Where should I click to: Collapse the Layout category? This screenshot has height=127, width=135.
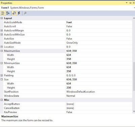click(2, 18)
